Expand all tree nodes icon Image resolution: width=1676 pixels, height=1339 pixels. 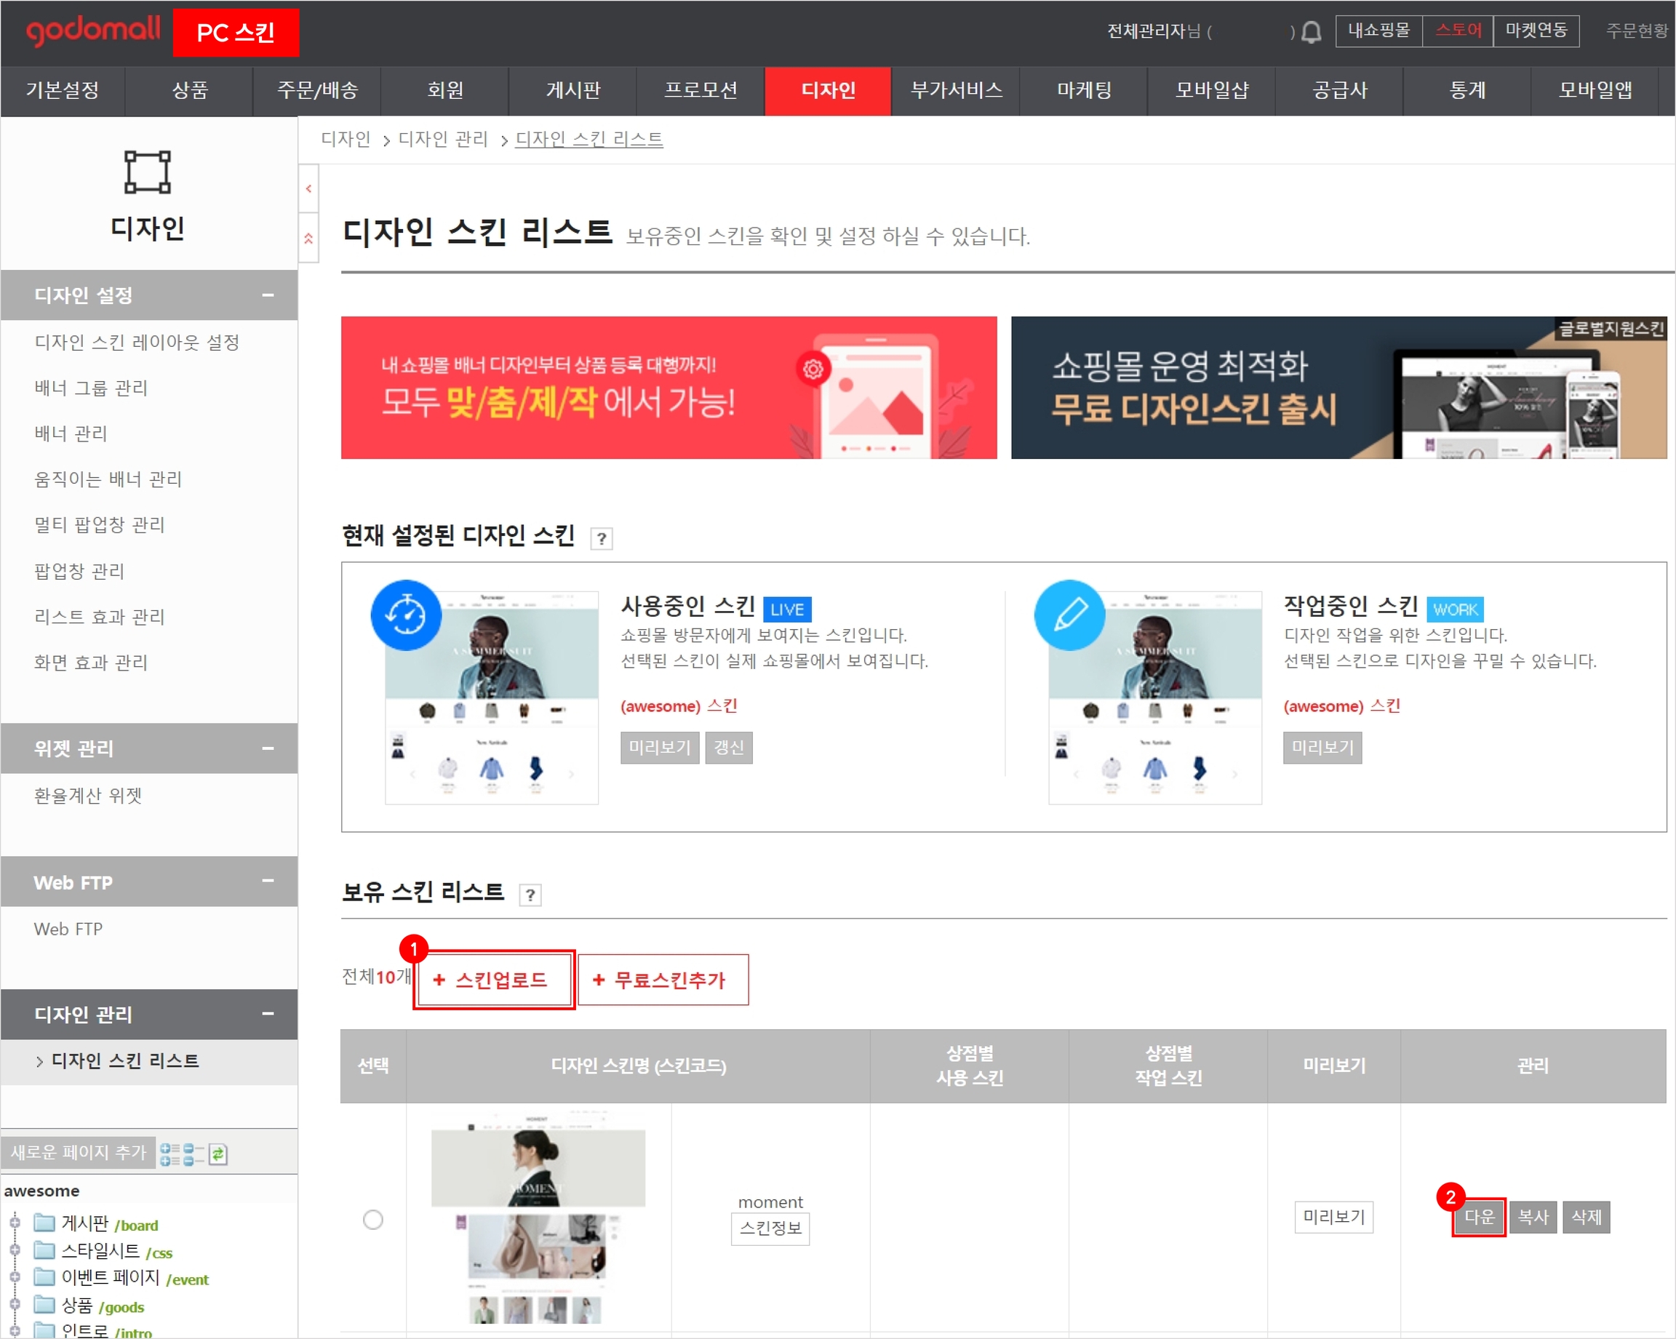[169, 1154]
